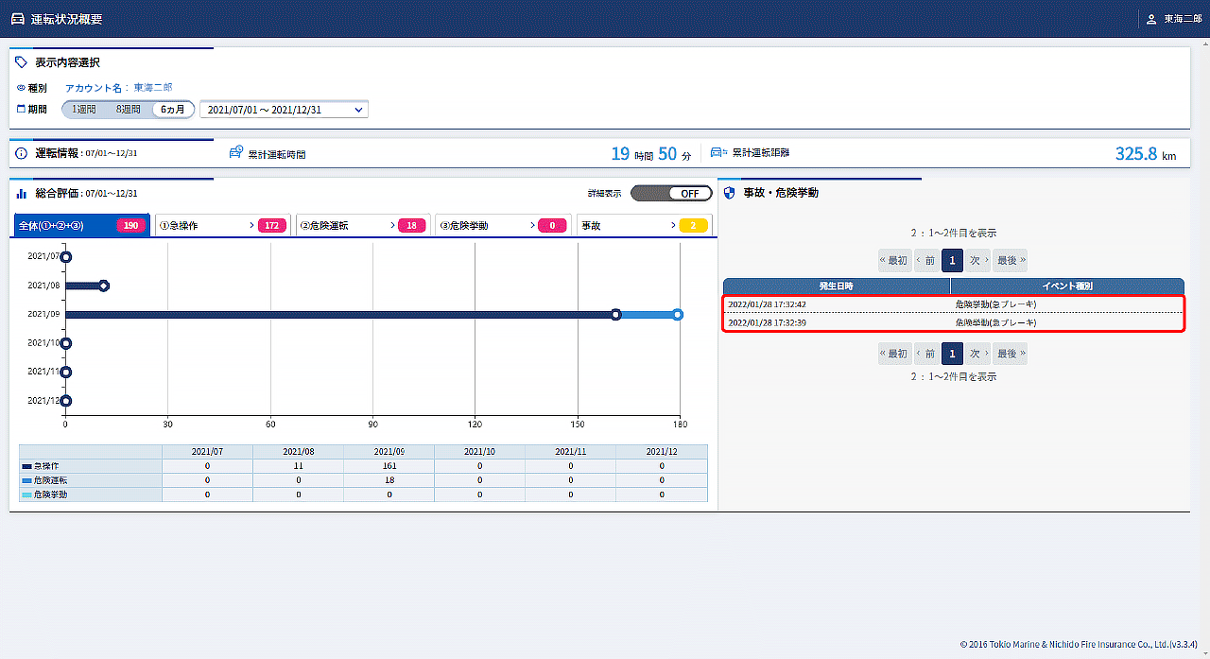
Task: Click the shield icon beside 事故・危険挙動
Action: tap(729, 193)
